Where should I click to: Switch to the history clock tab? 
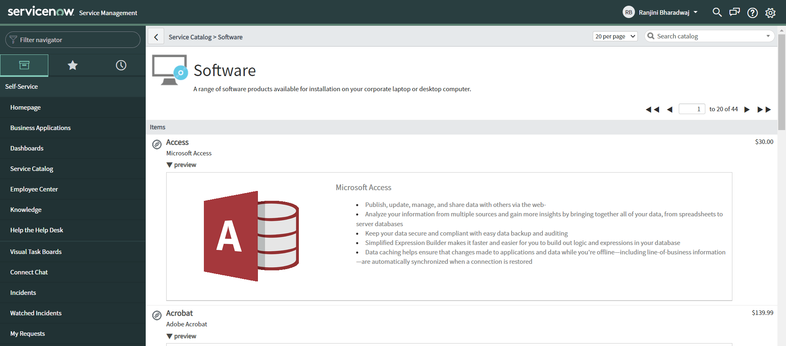tap(121, 65)
